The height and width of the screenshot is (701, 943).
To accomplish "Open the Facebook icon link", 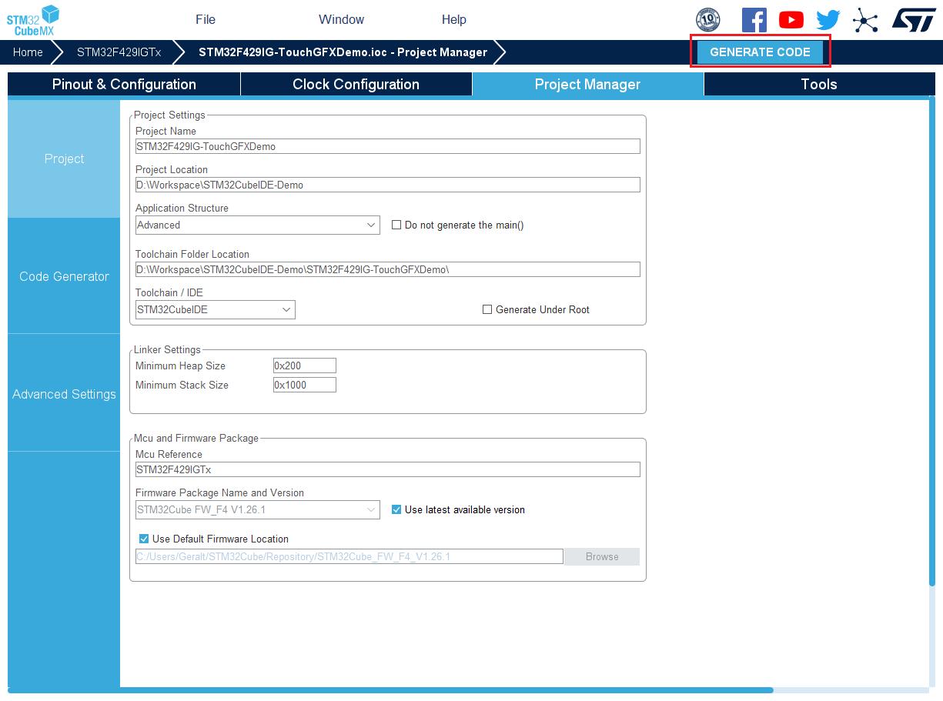I will [754, 20].
